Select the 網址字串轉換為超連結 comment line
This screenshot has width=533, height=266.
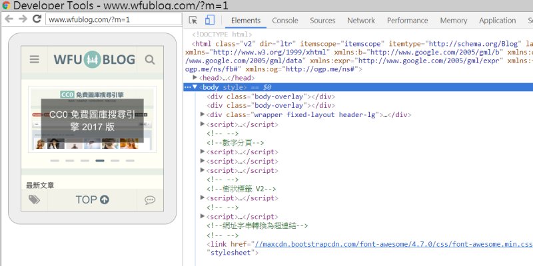pyautogui.click(x=257, y=225)
